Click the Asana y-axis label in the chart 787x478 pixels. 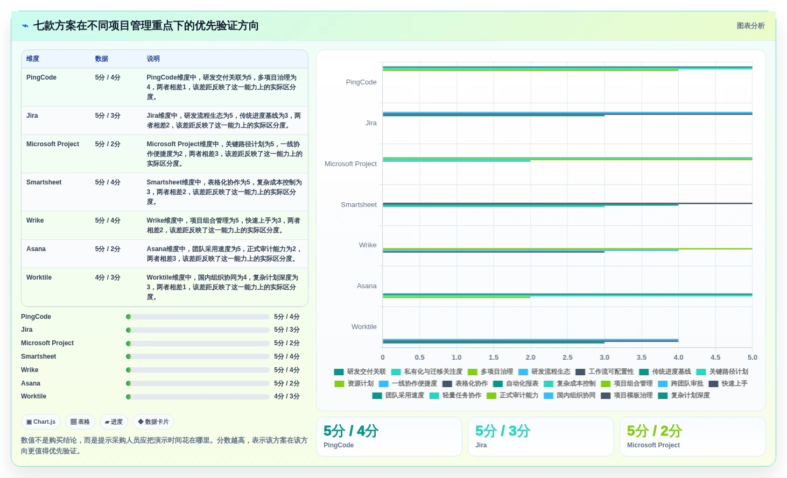coord(367,286)
